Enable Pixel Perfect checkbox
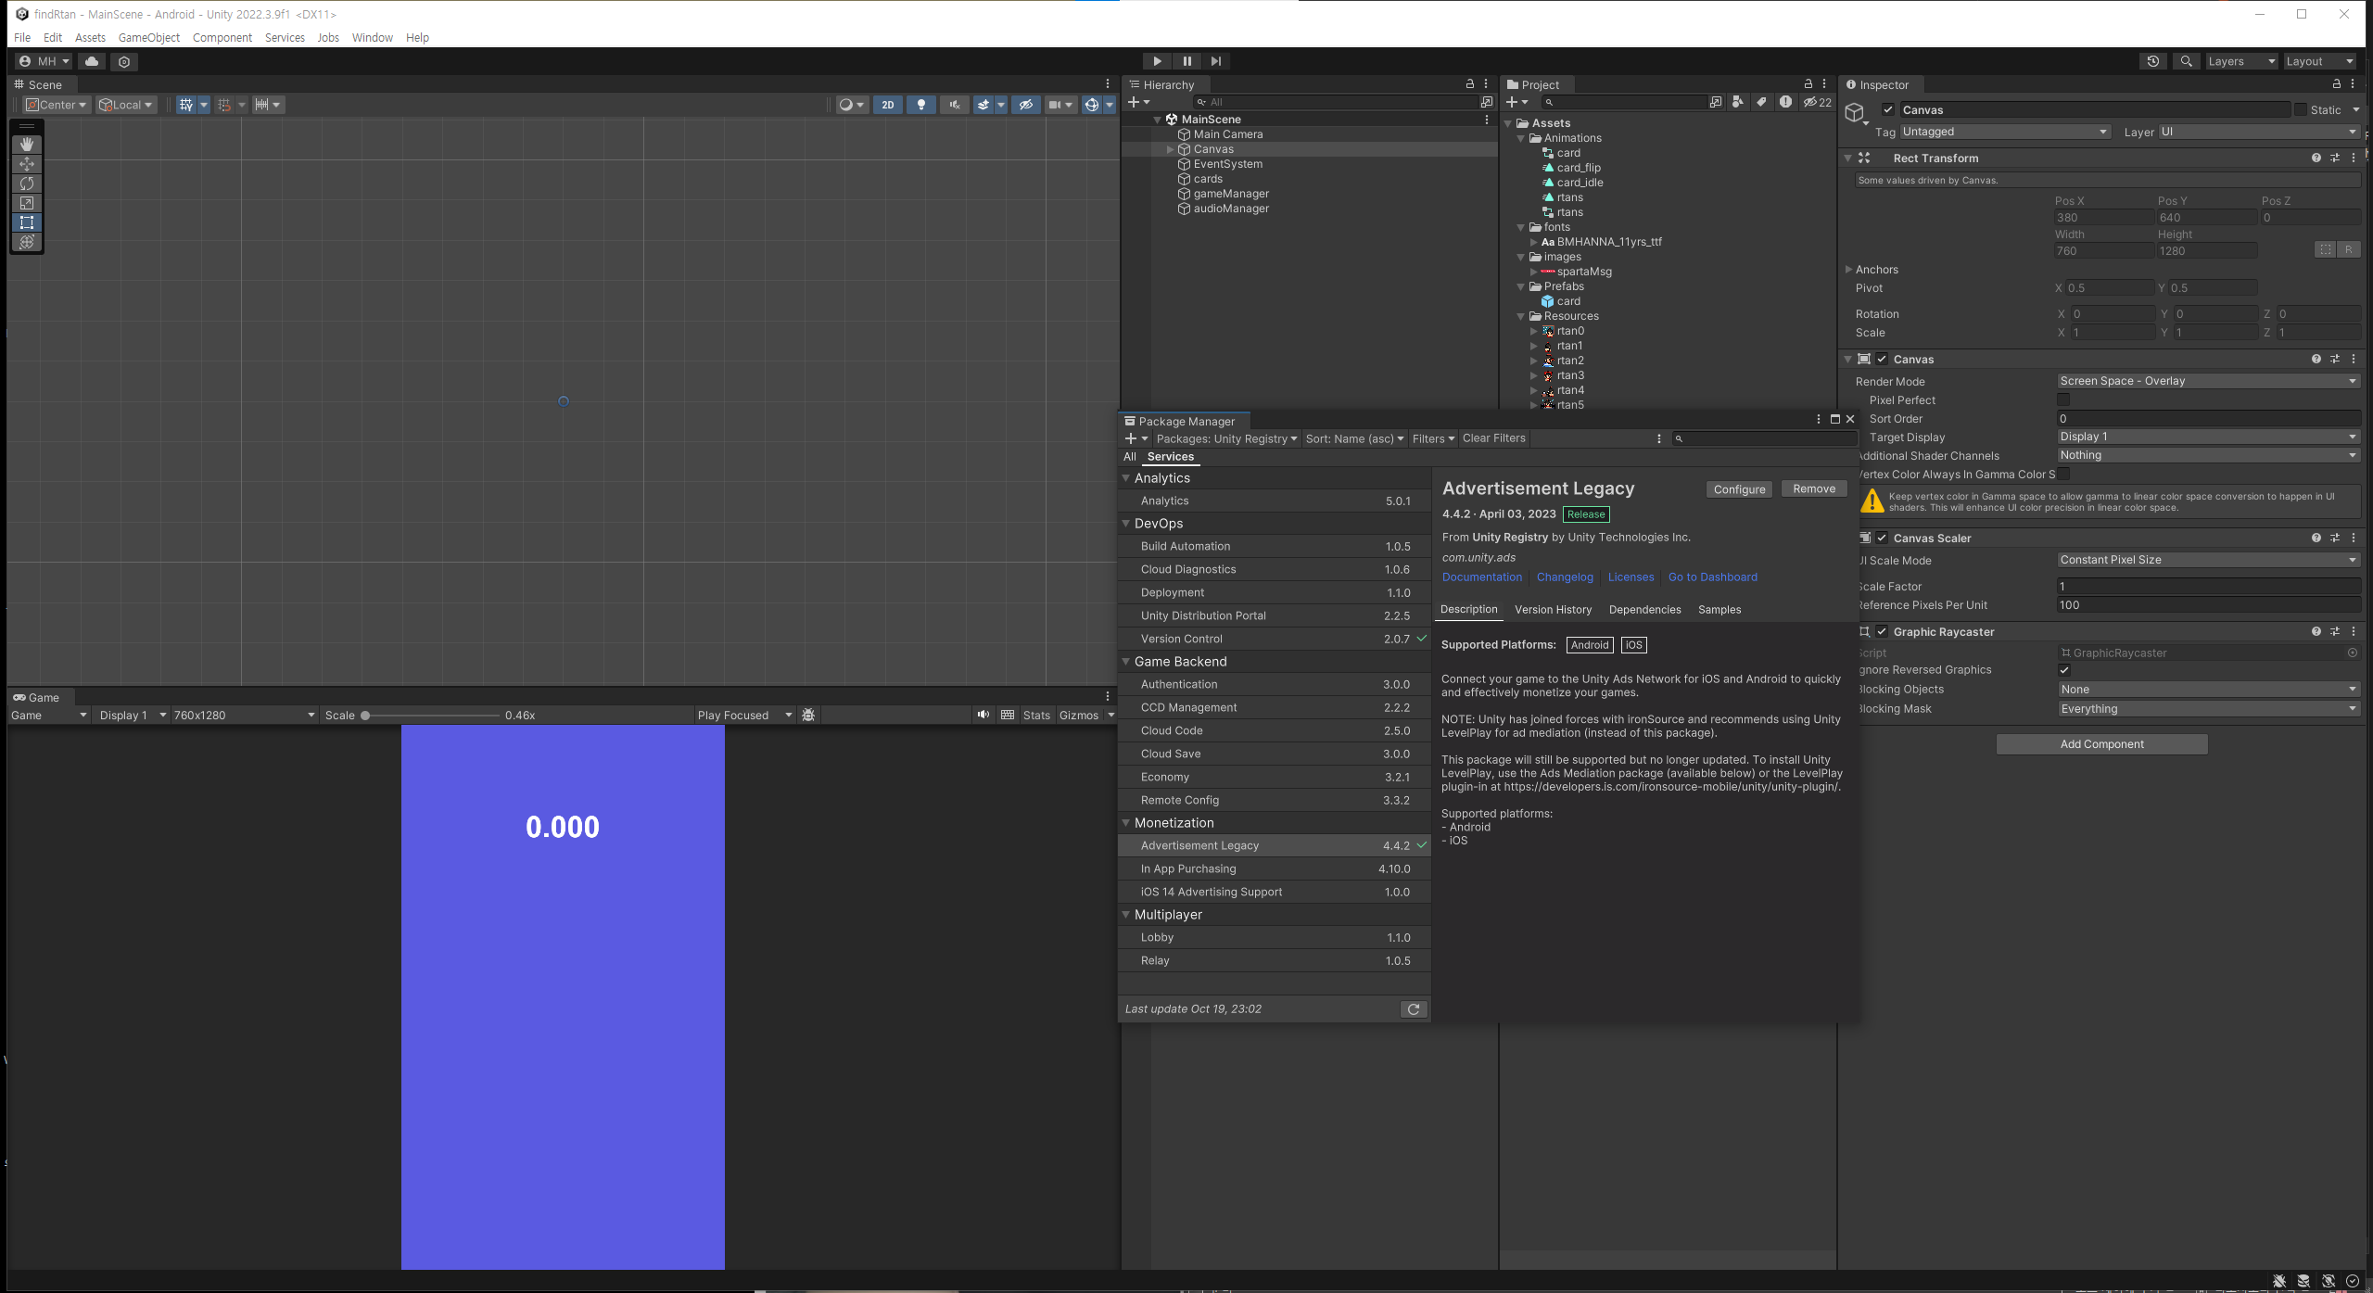The height and width of the screenshot is (1293, 2373). pyautogui.click(x=2063, y=399)
